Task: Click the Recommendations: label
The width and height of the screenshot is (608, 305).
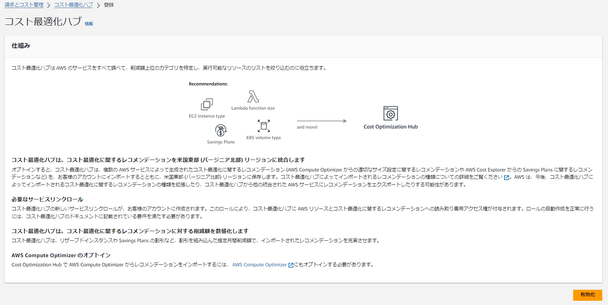Action: coord(208,84)
